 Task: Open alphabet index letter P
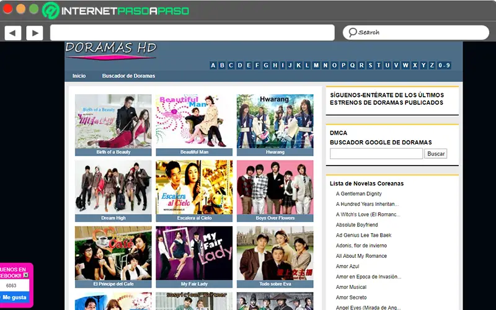343,66
